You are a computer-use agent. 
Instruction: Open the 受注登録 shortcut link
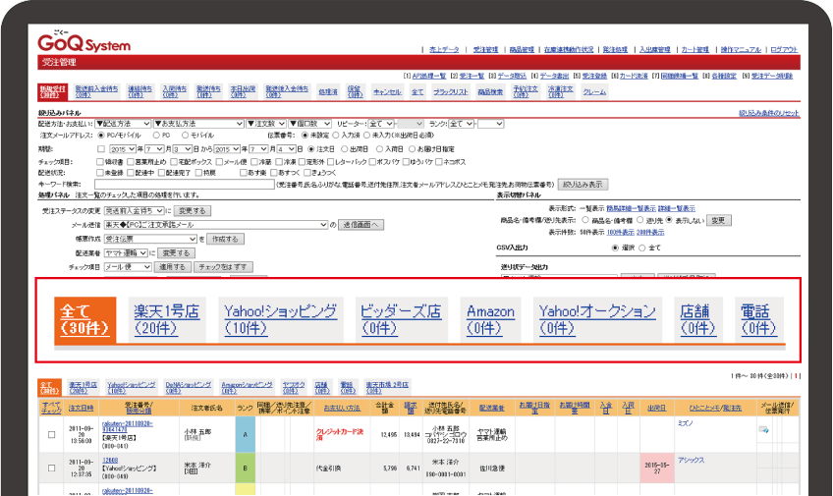[594, 76]
